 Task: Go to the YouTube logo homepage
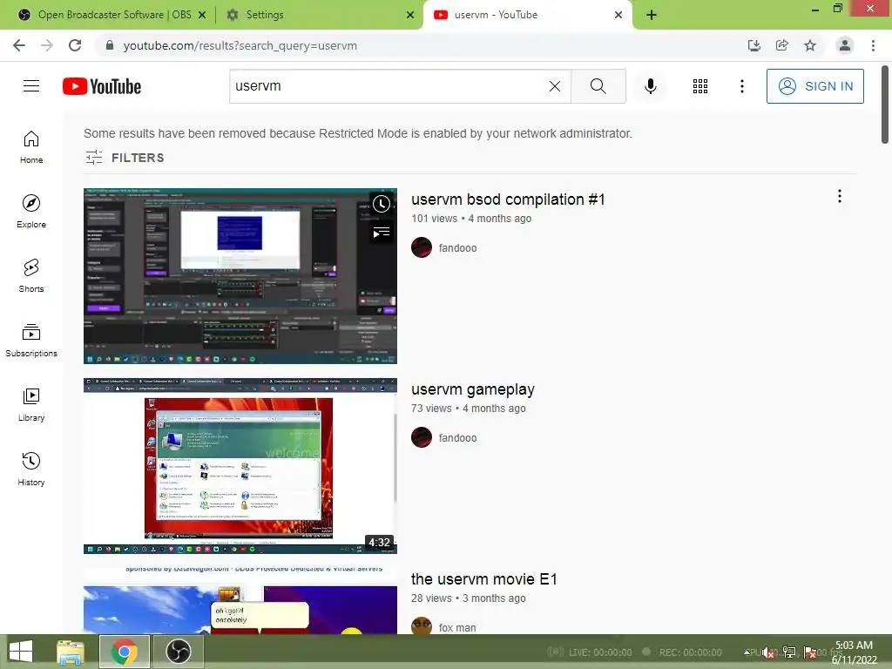point(102,86)
